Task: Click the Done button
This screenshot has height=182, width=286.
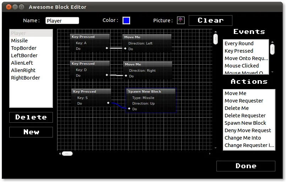Action: click(246, 166)
